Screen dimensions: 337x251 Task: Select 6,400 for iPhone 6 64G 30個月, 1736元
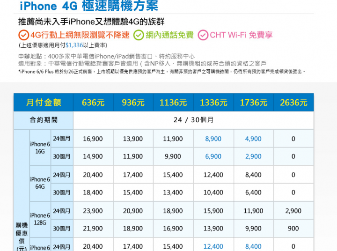pyautogui.click(x=253, y=192)
